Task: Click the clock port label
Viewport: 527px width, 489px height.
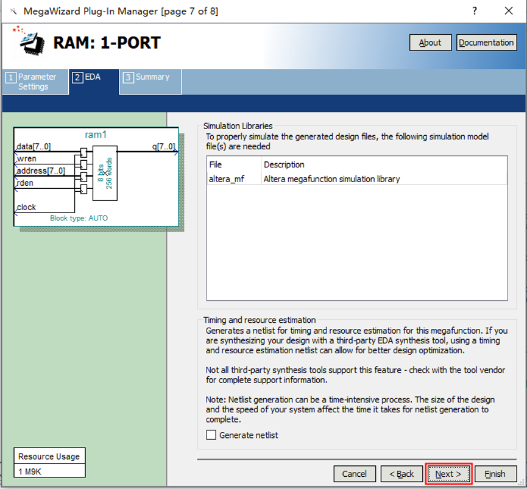Action: (27, 207)
